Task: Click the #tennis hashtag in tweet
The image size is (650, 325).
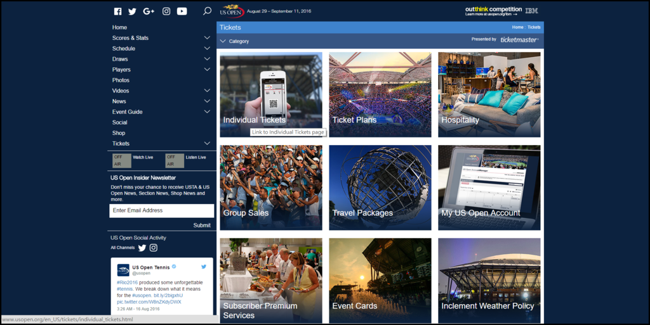Action: tap(125, 289)
